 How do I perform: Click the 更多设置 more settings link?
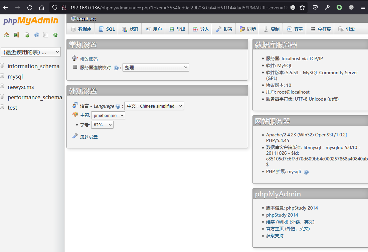coord(89,137)
